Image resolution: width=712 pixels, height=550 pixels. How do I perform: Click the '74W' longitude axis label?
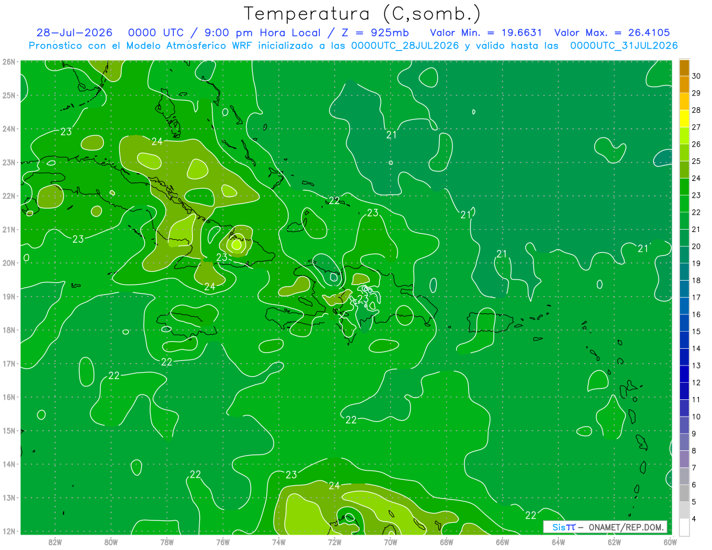tap(279, 542)
